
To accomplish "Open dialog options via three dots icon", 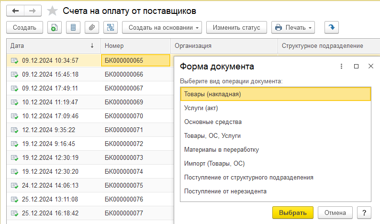I will [341, 67].
